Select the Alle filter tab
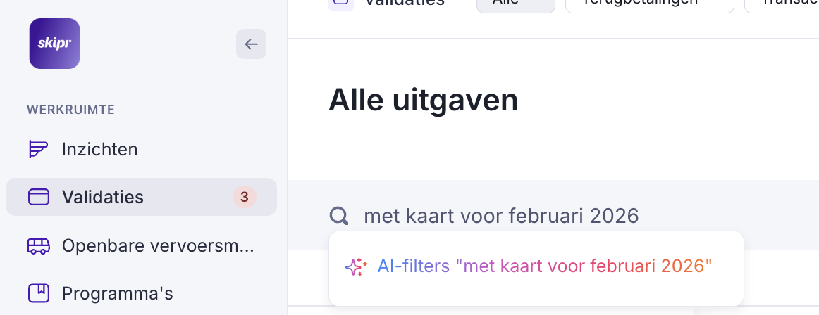 [515, 4]
